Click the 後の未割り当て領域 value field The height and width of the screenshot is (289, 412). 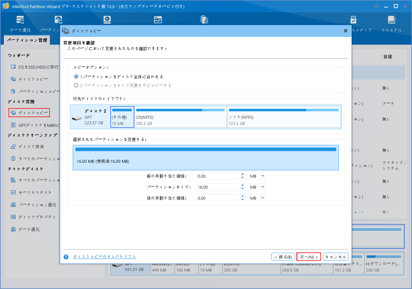[218, 198]
